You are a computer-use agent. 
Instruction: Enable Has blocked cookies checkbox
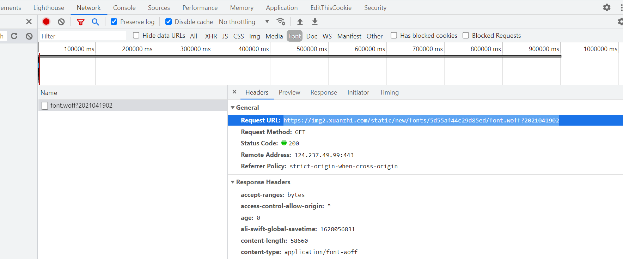click(394, 35)
